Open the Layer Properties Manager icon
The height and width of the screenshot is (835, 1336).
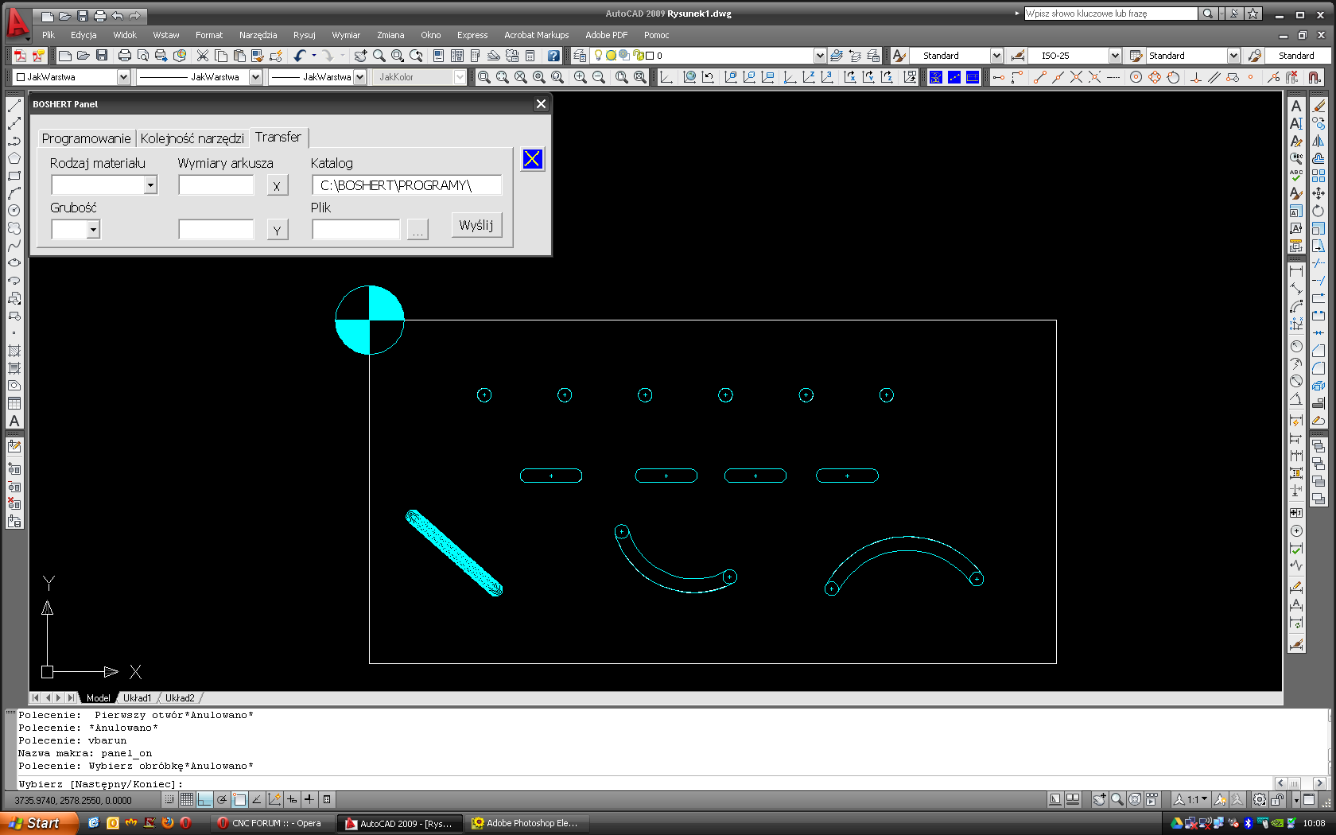tap(580, 56)
